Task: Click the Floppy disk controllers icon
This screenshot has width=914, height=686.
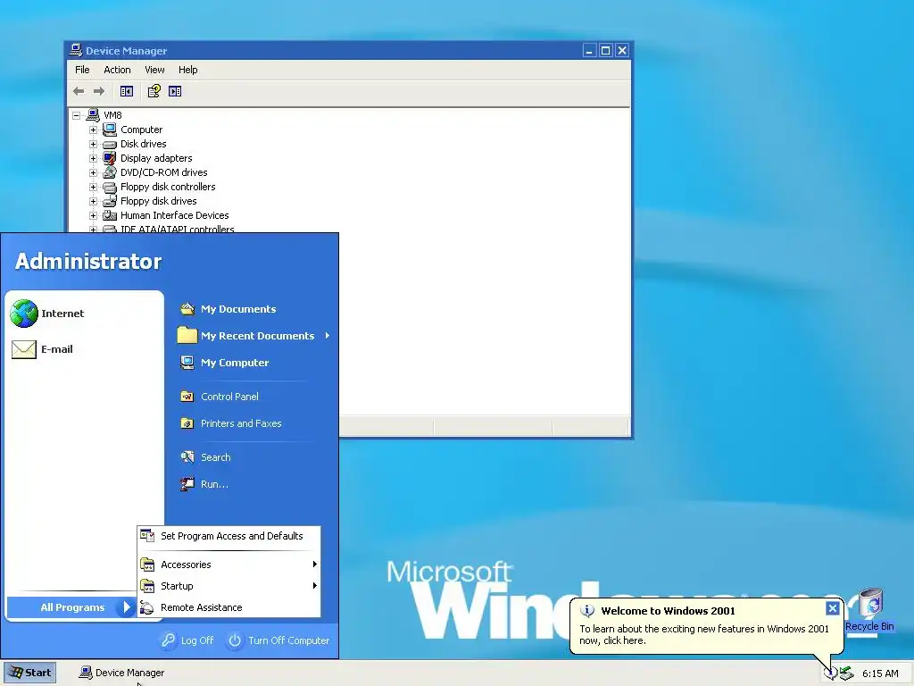Action: [x=110, y=187]
